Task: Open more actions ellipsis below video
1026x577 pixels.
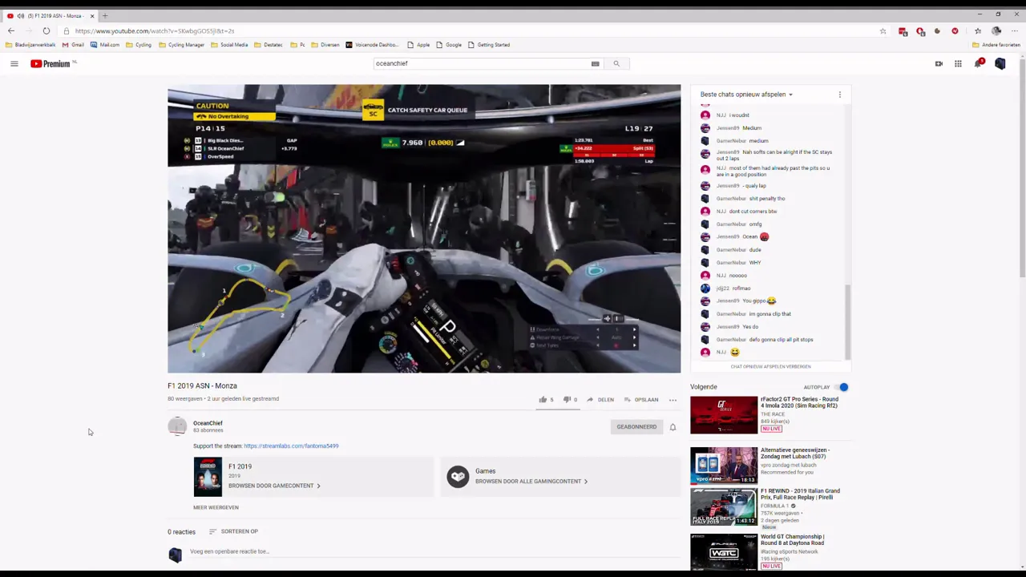Action: point(673,399)
